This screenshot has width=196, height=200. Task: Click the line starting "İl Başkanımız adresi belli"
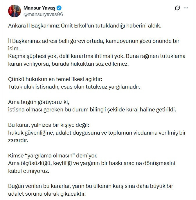click(93, 41)
